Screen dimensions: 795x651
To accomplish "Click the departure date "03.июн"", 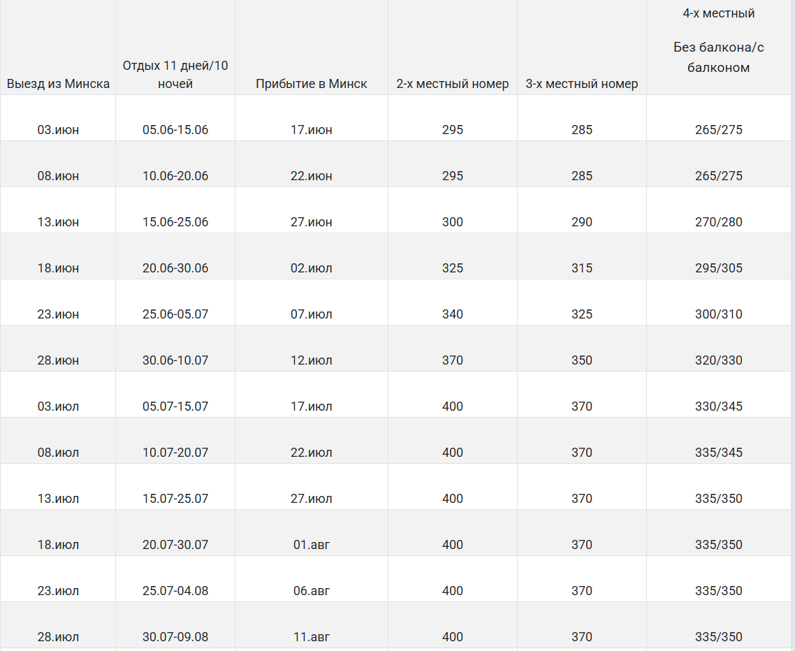I will point(58,130).
